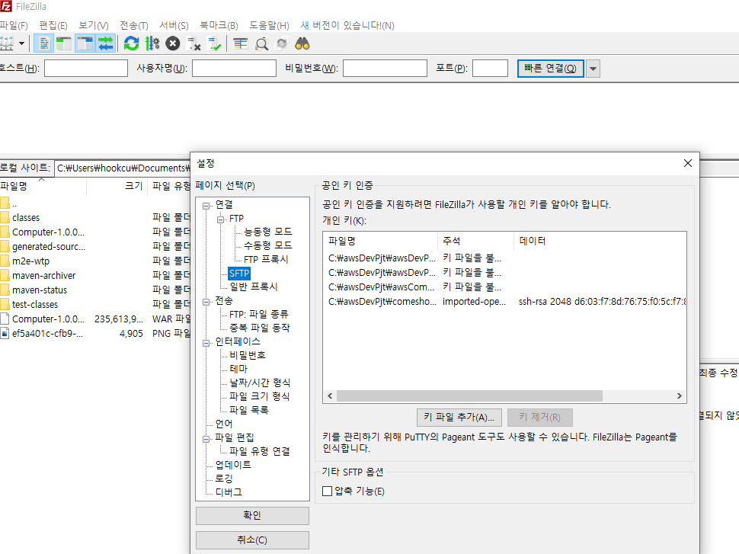Click 파일명 column header in key list
The height and width of the screenshot is (554, 739).
(x=381, y=241)
